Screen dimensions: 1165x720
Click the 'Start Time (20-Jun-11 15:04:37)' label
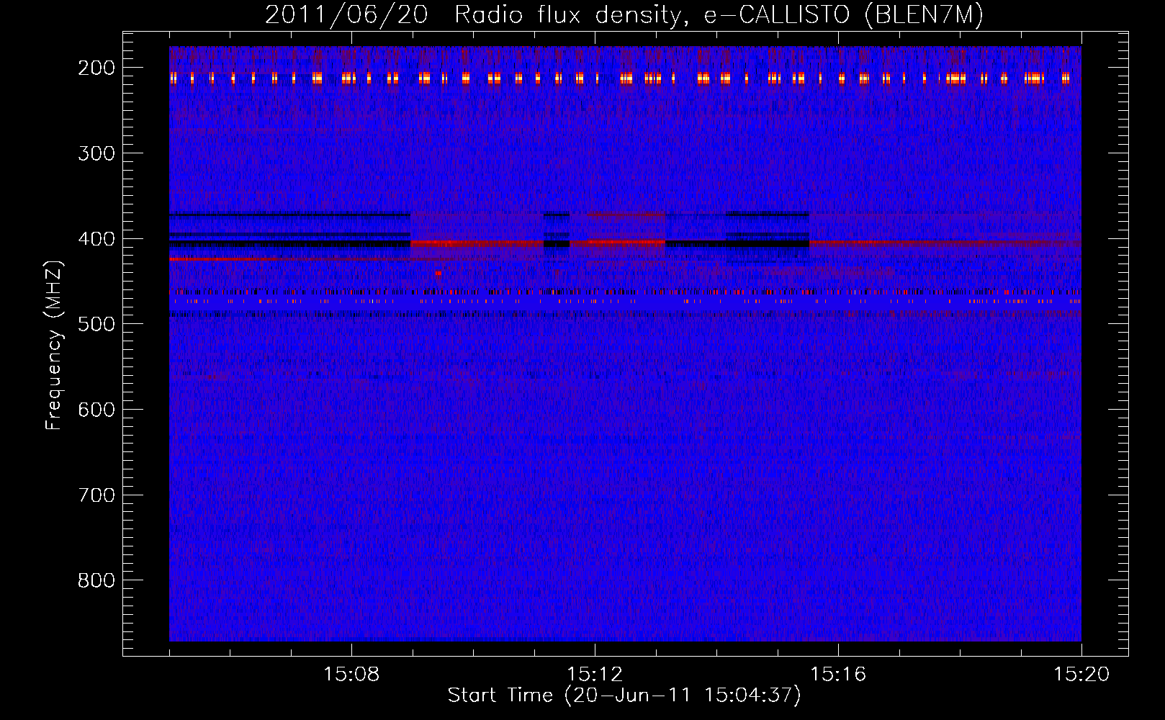(624, 696)
